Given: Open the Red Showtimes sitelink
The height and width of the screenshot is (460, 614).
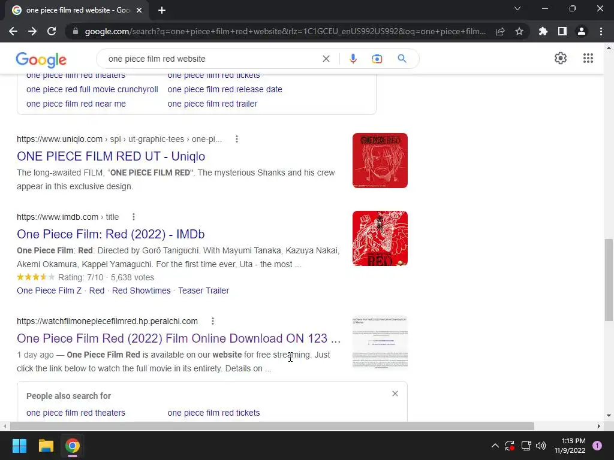Looking at the screenshot, I should point(142,290).
